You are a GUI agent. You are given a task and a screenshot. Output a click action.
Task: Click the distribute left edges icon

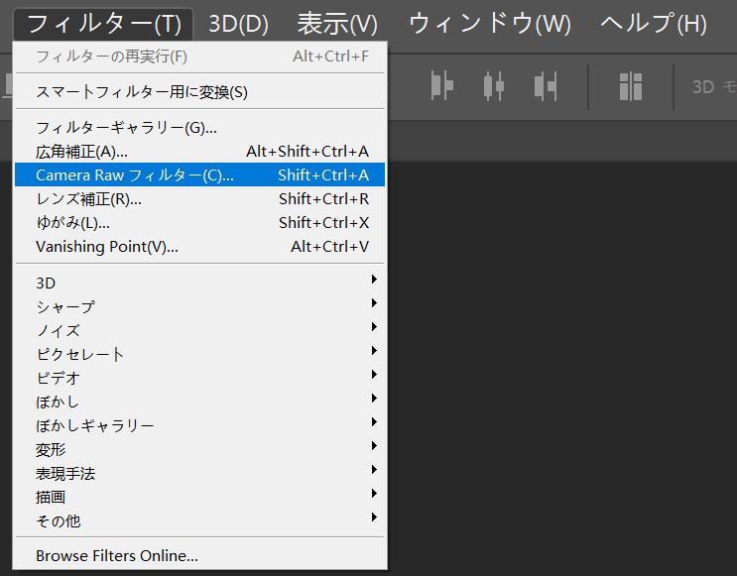442,86
